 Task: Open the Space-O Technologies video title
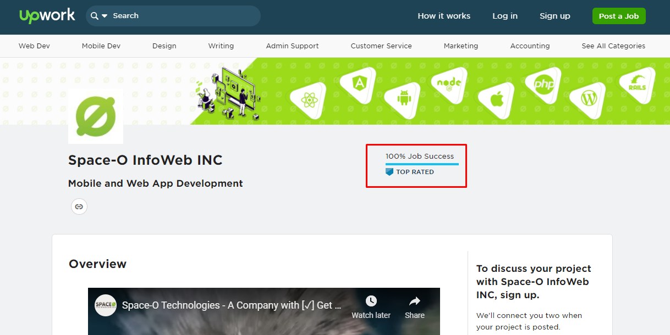(x=232, y=305)
